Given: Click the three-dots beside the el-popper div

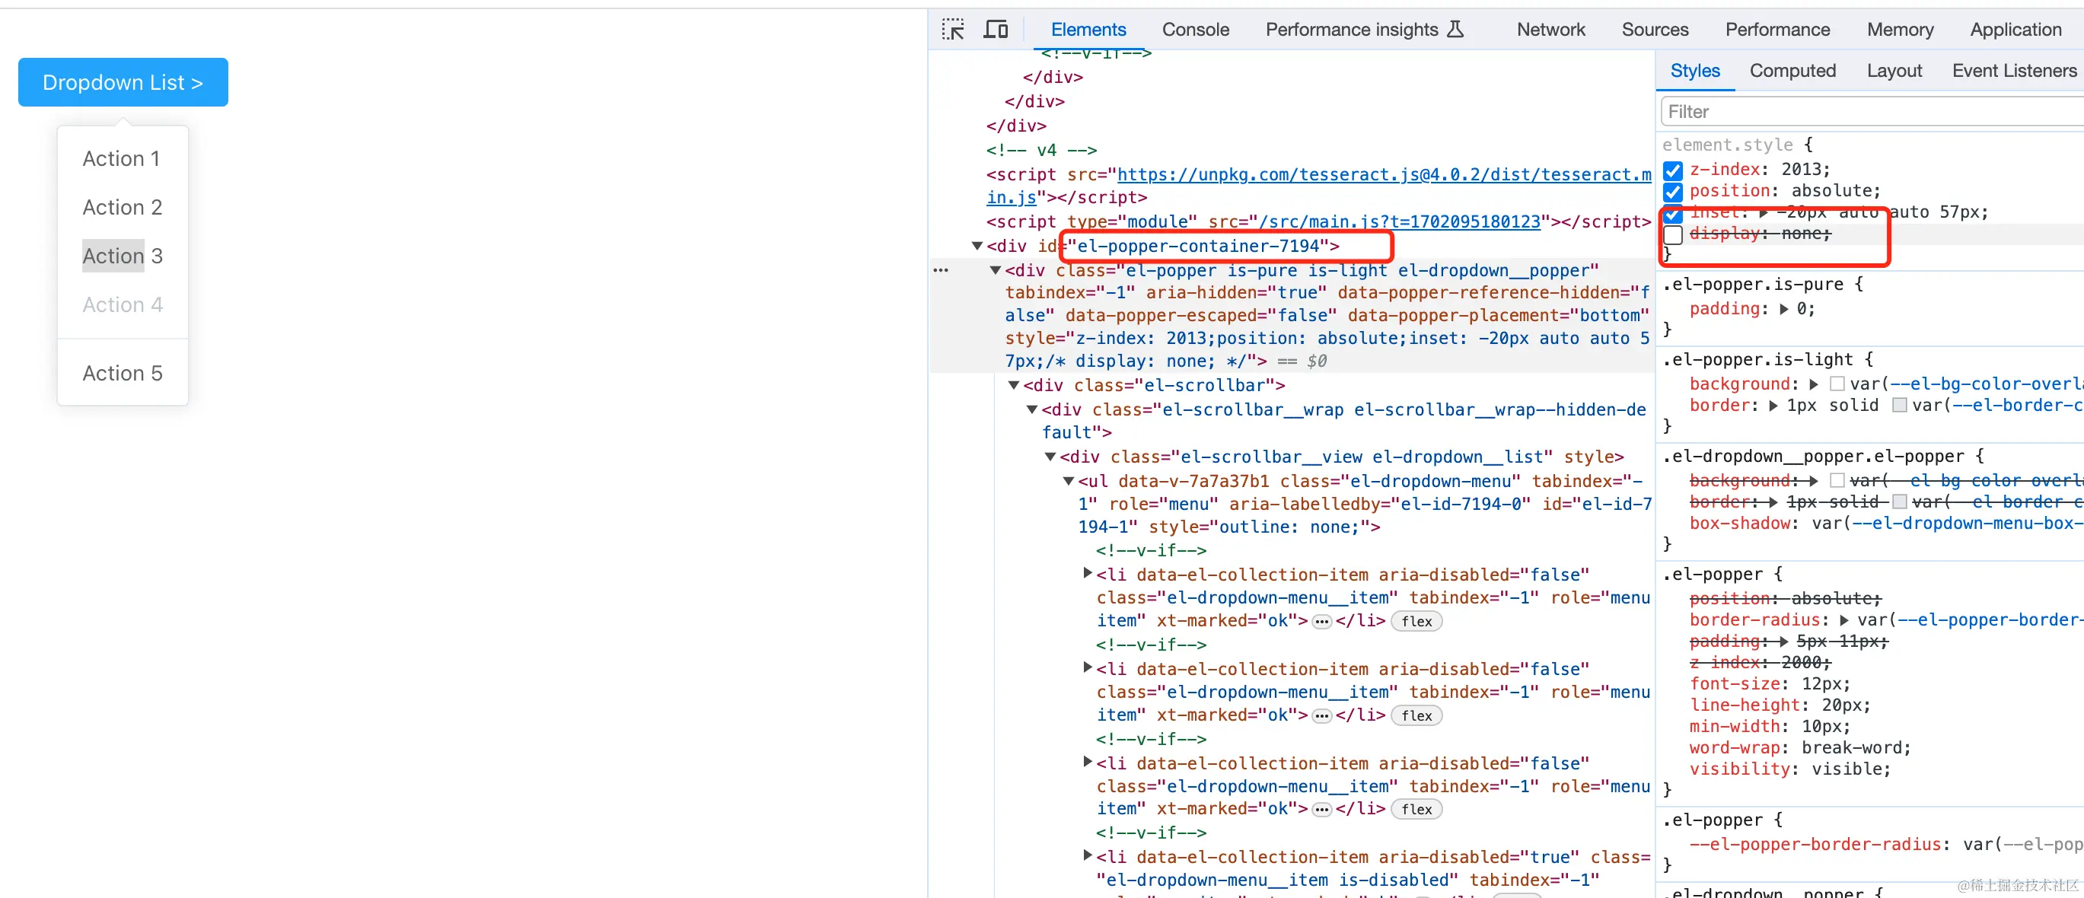Looking at the screenshot, I should point(940,270).
